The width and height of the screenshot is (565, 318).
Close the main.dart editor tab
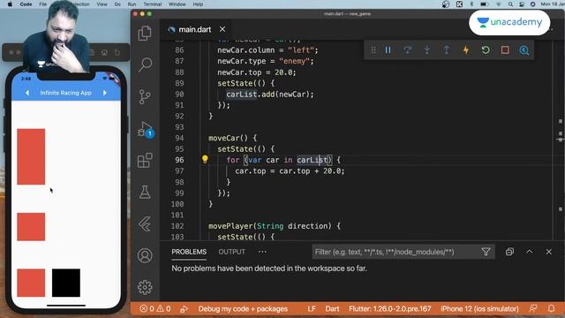pos(222,29)
